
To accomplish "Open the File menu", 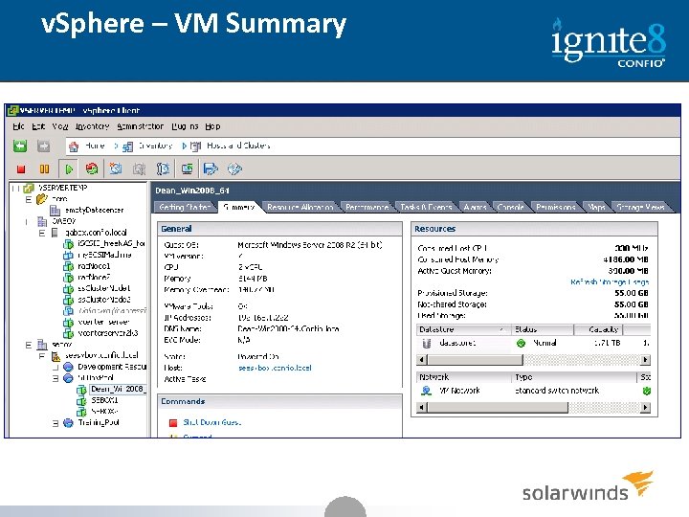I will pos(18,126).
